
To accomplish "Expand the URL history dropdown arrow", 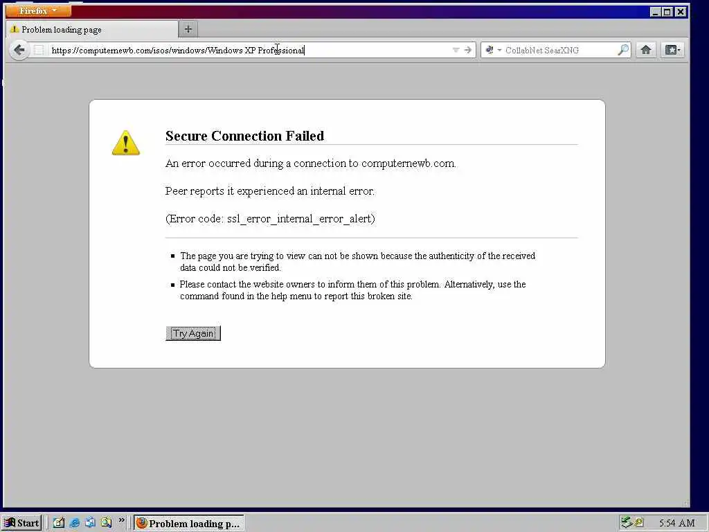I will (456, 50).
